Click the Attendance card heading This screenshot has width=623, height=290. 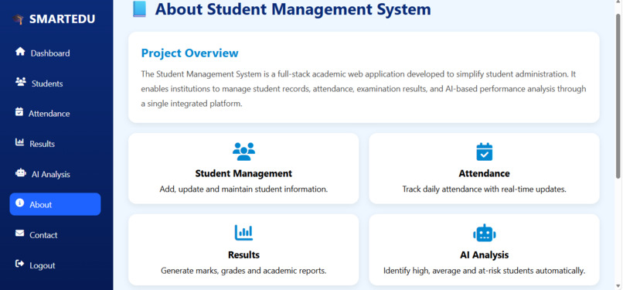pyautogui.click(x=484, y=173)
